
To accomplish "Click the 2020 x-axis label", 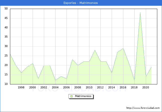I will pos(146,87).
